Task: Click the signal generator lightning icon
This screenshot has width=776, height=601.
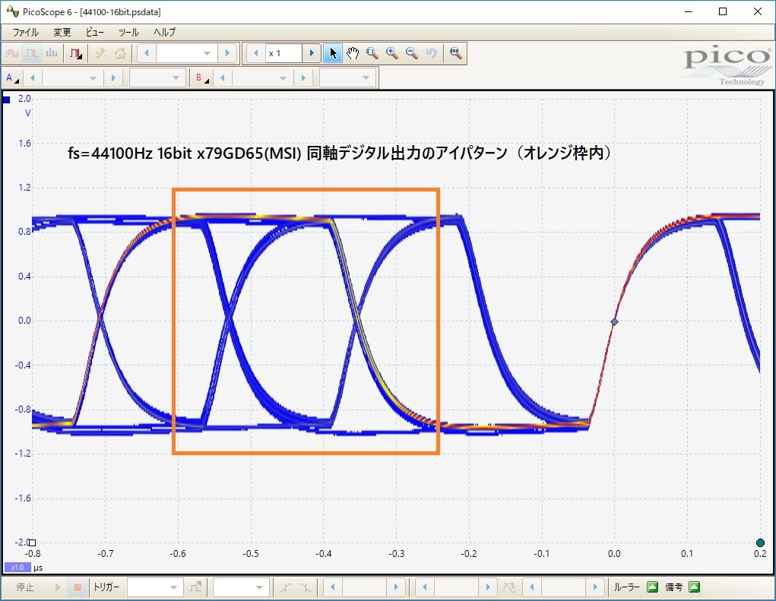Action: 100,53
